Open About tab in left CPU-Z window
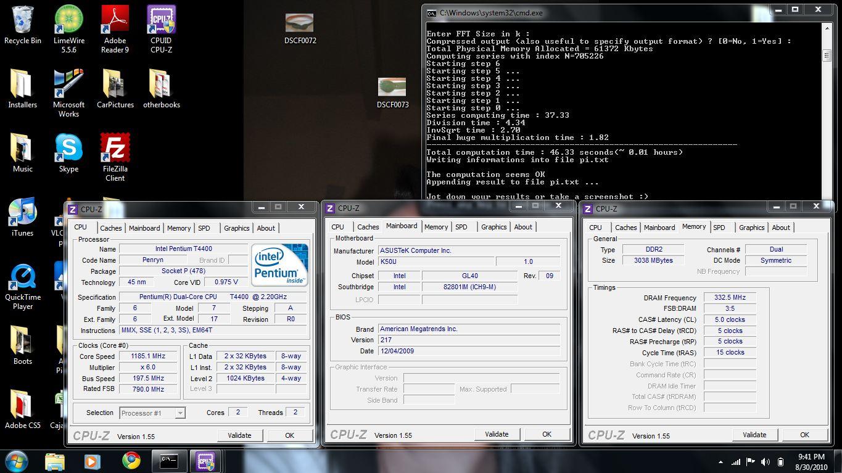The height and width of the screenshot is (473, 842). pyautogui.click(x=266, y=228)
